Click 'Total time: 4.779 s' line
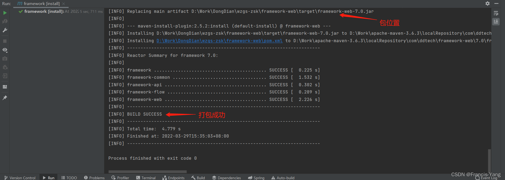 145,129
